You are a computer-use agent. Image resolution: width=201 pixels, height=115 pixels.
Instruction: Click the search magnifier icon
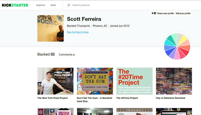coord(69,5)
